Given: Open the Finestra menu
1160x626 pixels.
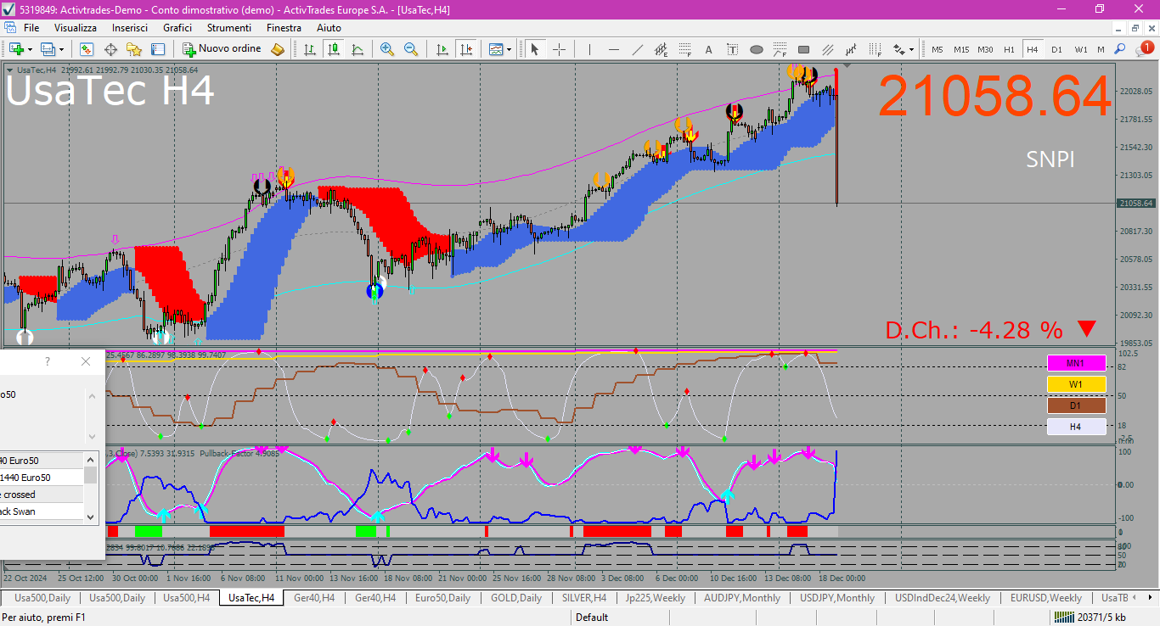Looking at the screenshot, I should tap(284, 28).
